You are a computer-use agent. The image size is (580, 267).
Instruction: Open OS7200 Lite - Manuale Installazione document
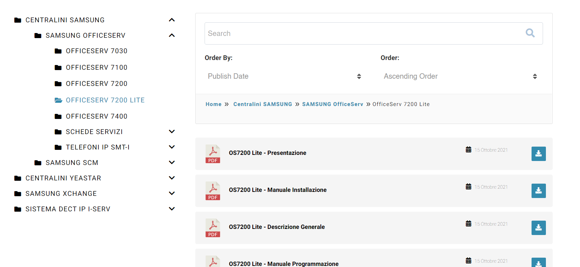tap(278, 190)
